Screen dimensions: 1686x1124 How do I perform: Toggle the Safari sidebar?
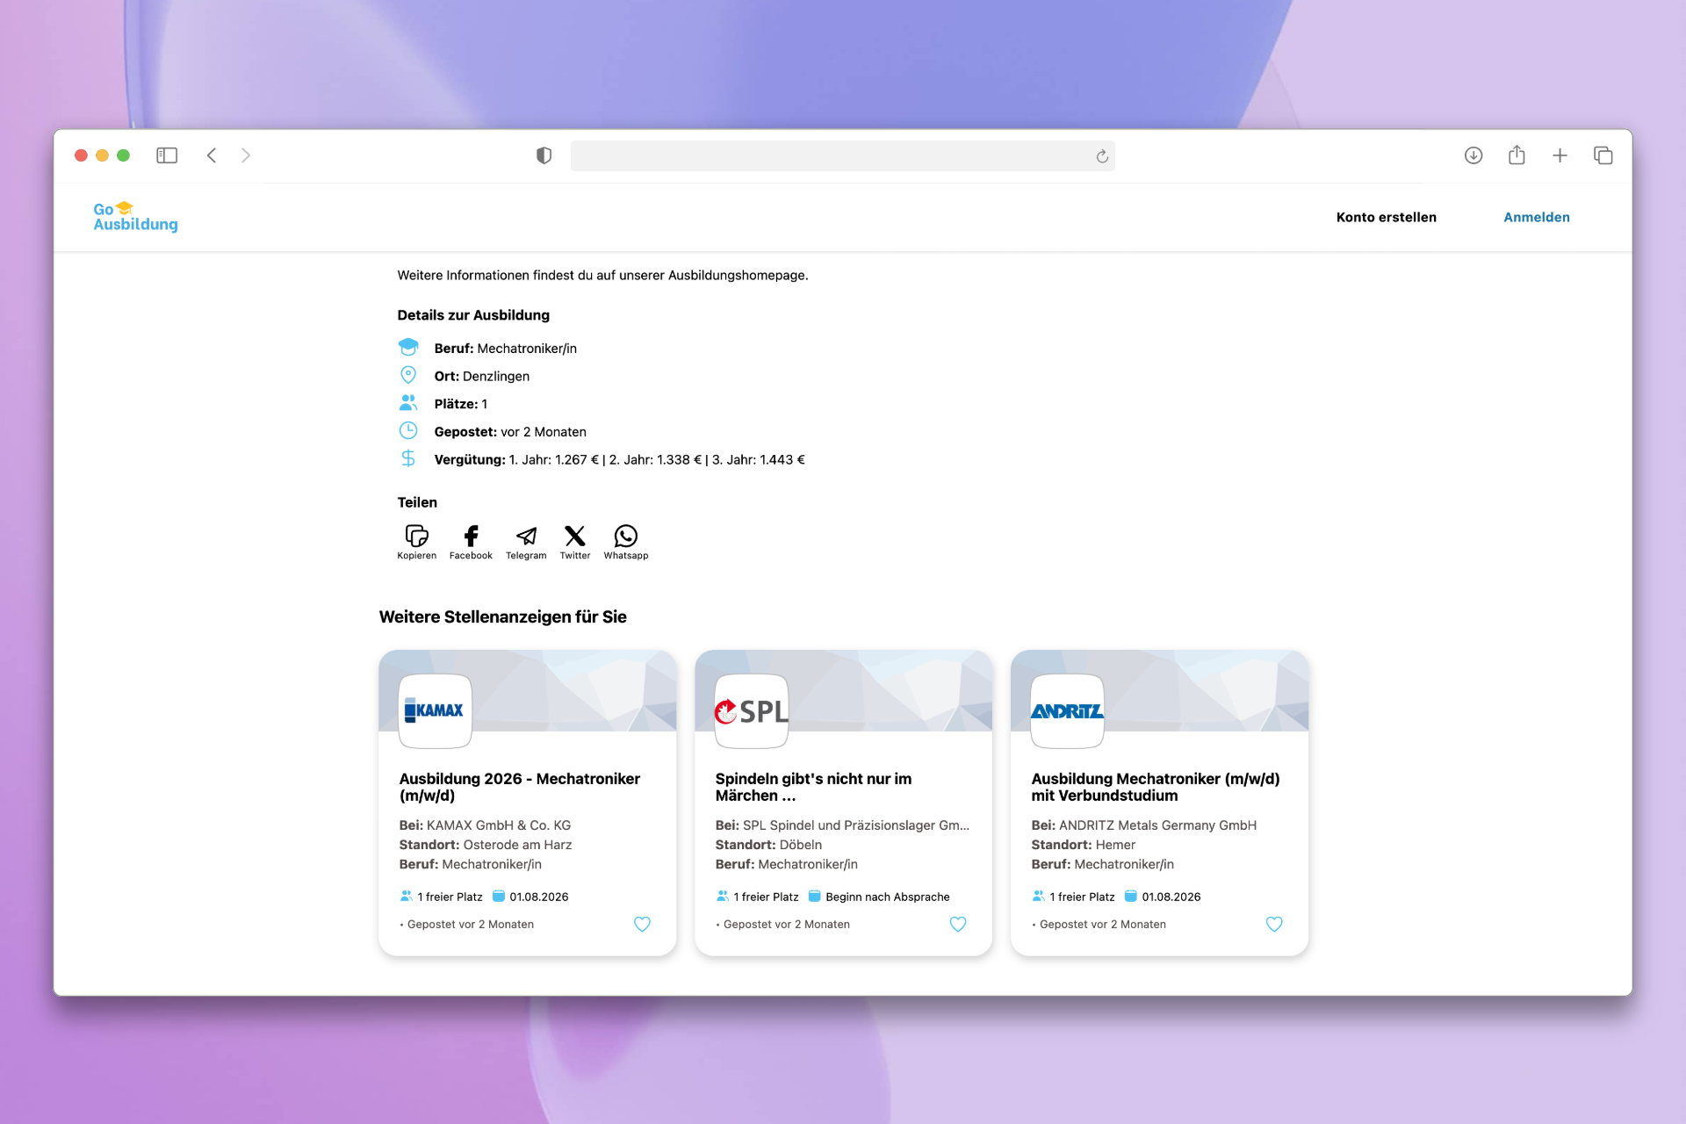pos(167,155)
